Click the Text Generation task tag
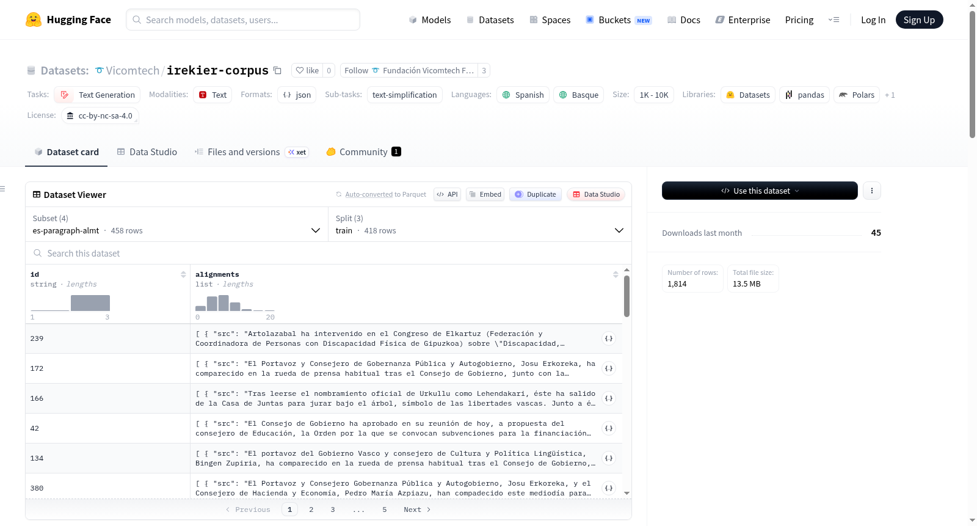This screenshot has height=526, width=977. (98, 95)
